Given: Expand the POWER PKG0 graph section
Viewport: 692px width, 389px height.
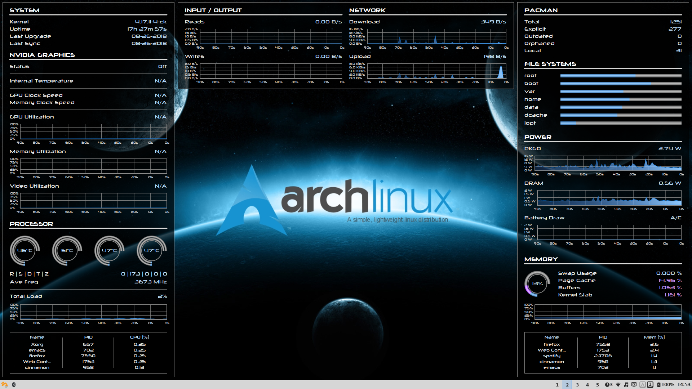Looking at the screenshot, I should click(x=606, y=164).
